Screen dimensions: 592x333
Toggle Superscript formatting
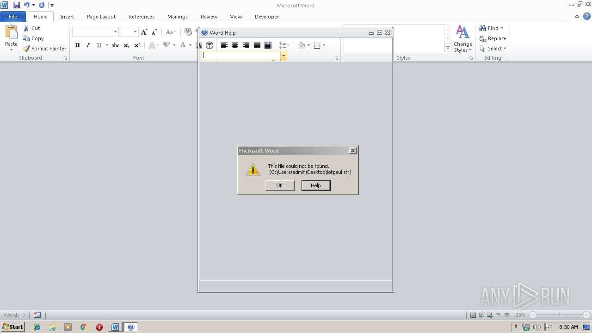tap(137, 45)
